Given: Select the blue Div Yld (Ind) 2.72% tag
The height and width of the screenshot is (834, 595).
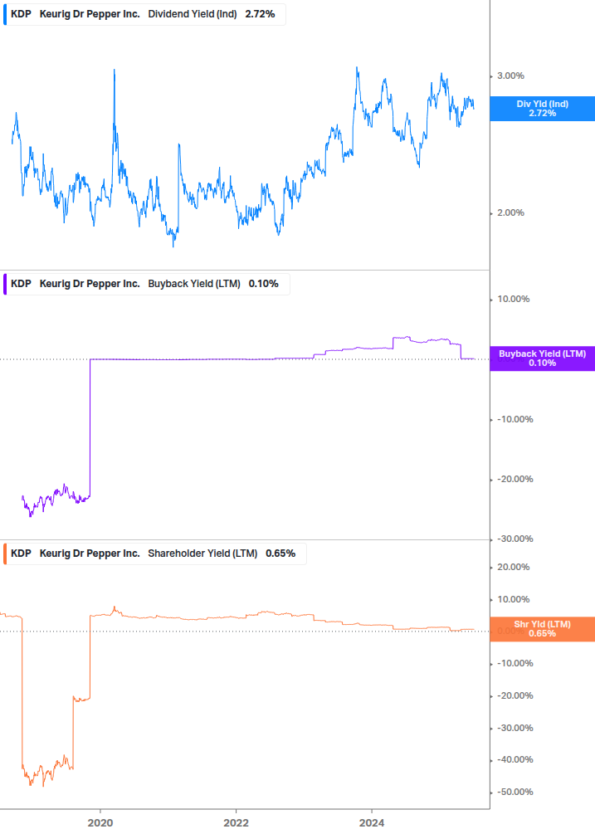Looking at the screenshot, I should click(x=543, y=109).
